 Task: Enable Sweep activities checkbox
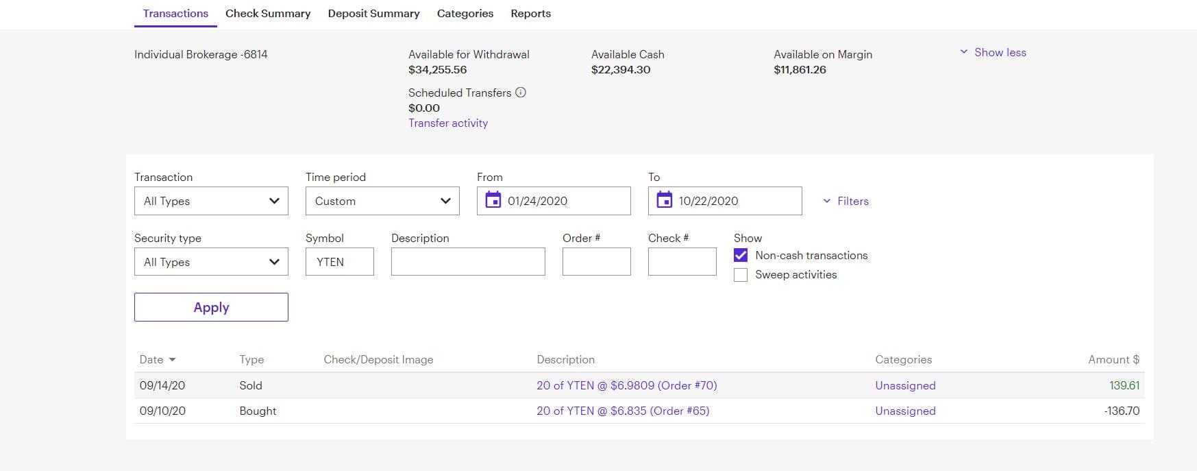pyautogui.click(x=741, y=275)
